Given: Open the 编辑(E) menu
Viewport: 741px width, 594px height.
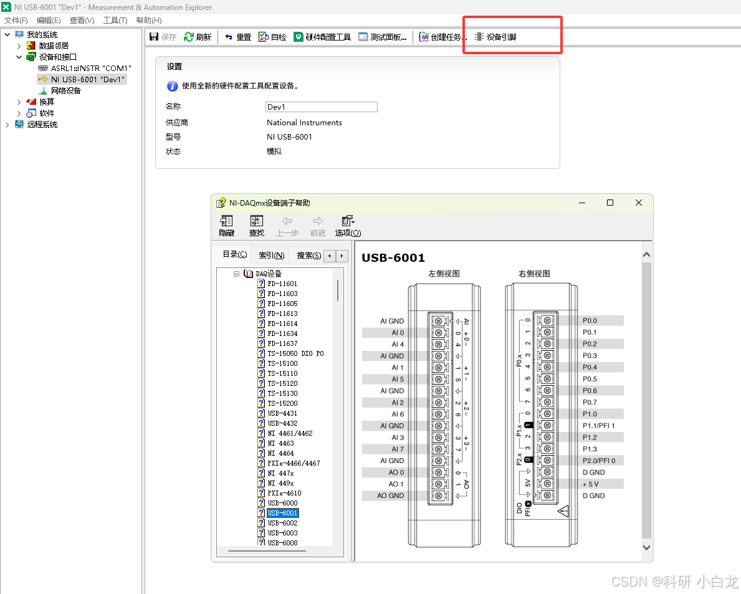Looking at the screenshot, I should [49, 21].
